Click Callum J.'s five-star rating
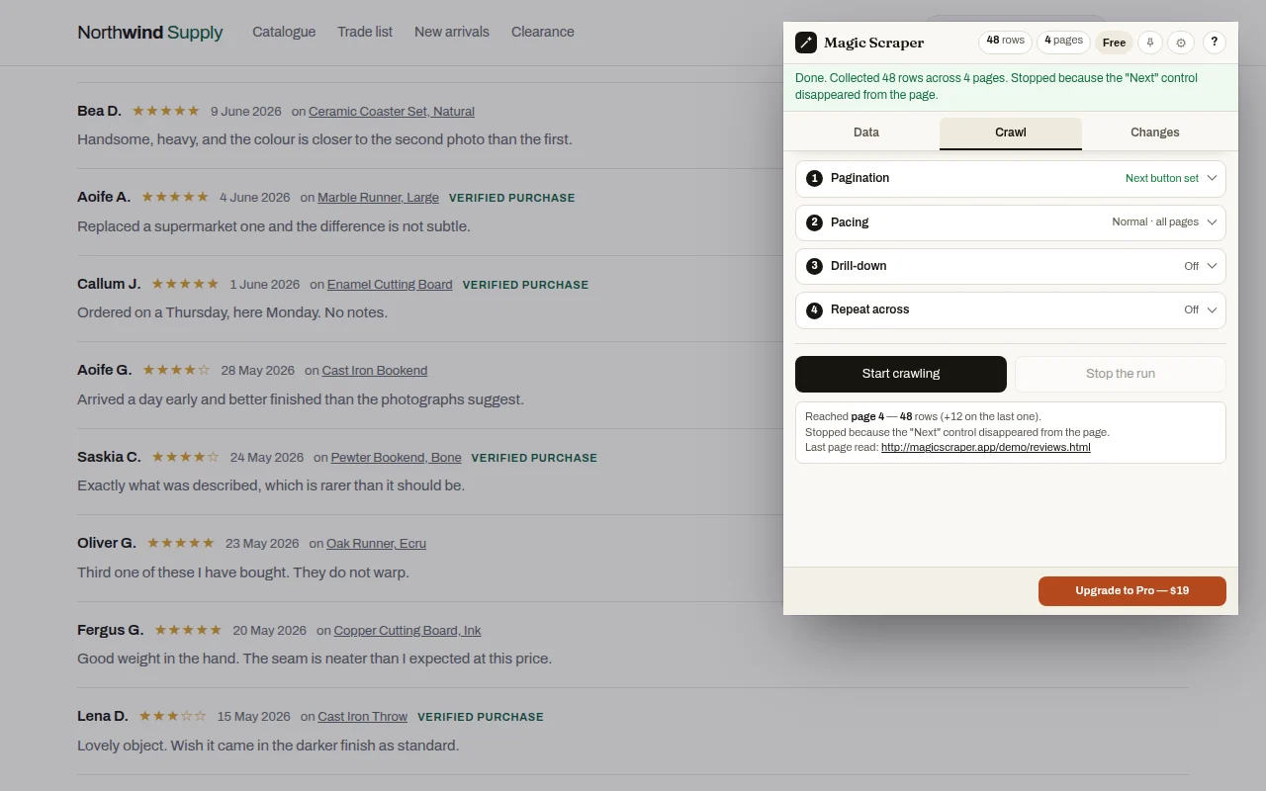This screenshot has height=791, width=1266. [x=185, y=284]
